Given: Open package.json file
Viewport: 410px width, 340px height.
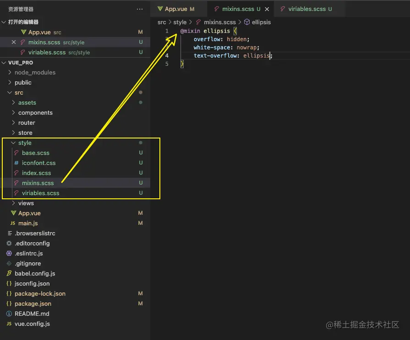Looking at the screenshot, I should (x=75, y=304).
